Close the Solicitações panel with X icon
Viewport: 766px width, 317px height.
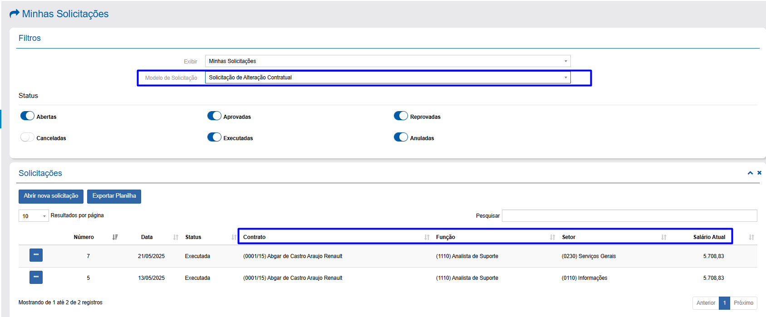(x=759, y=173)
